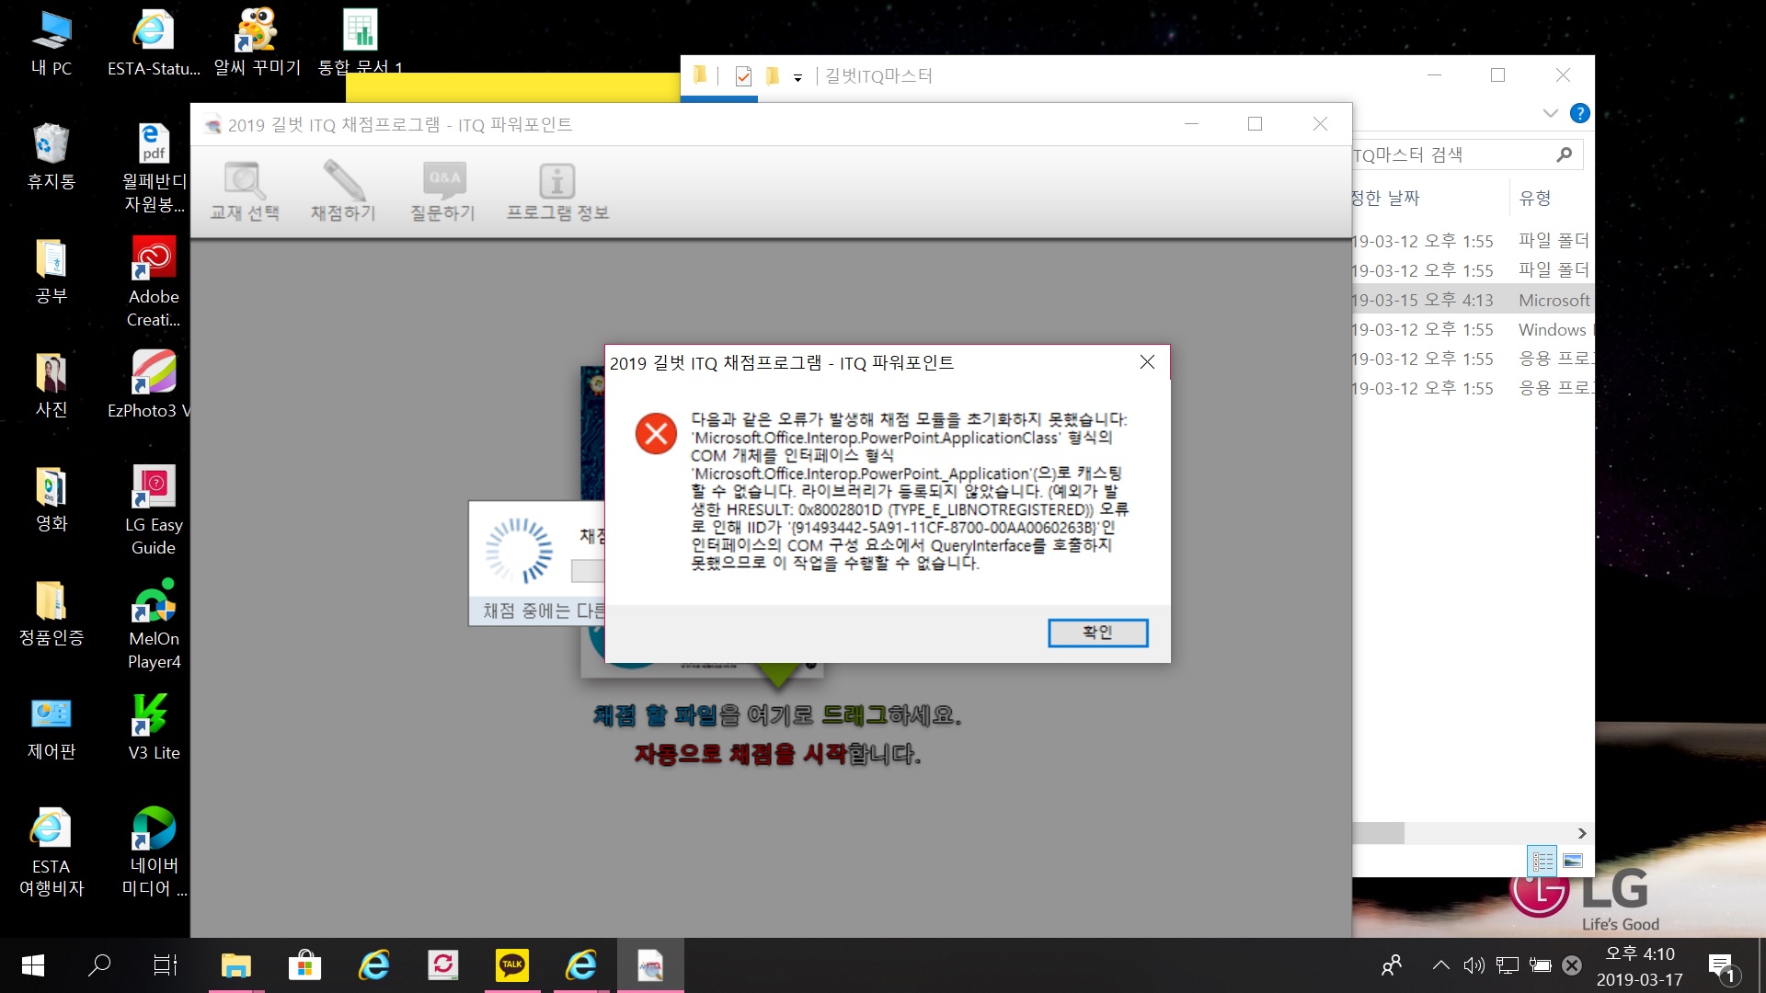The height and width of the screenshot is (993, 1766).
Task: Select the row dated 19-03-15 오후 4:13
Action: [x=1473, y=300]
